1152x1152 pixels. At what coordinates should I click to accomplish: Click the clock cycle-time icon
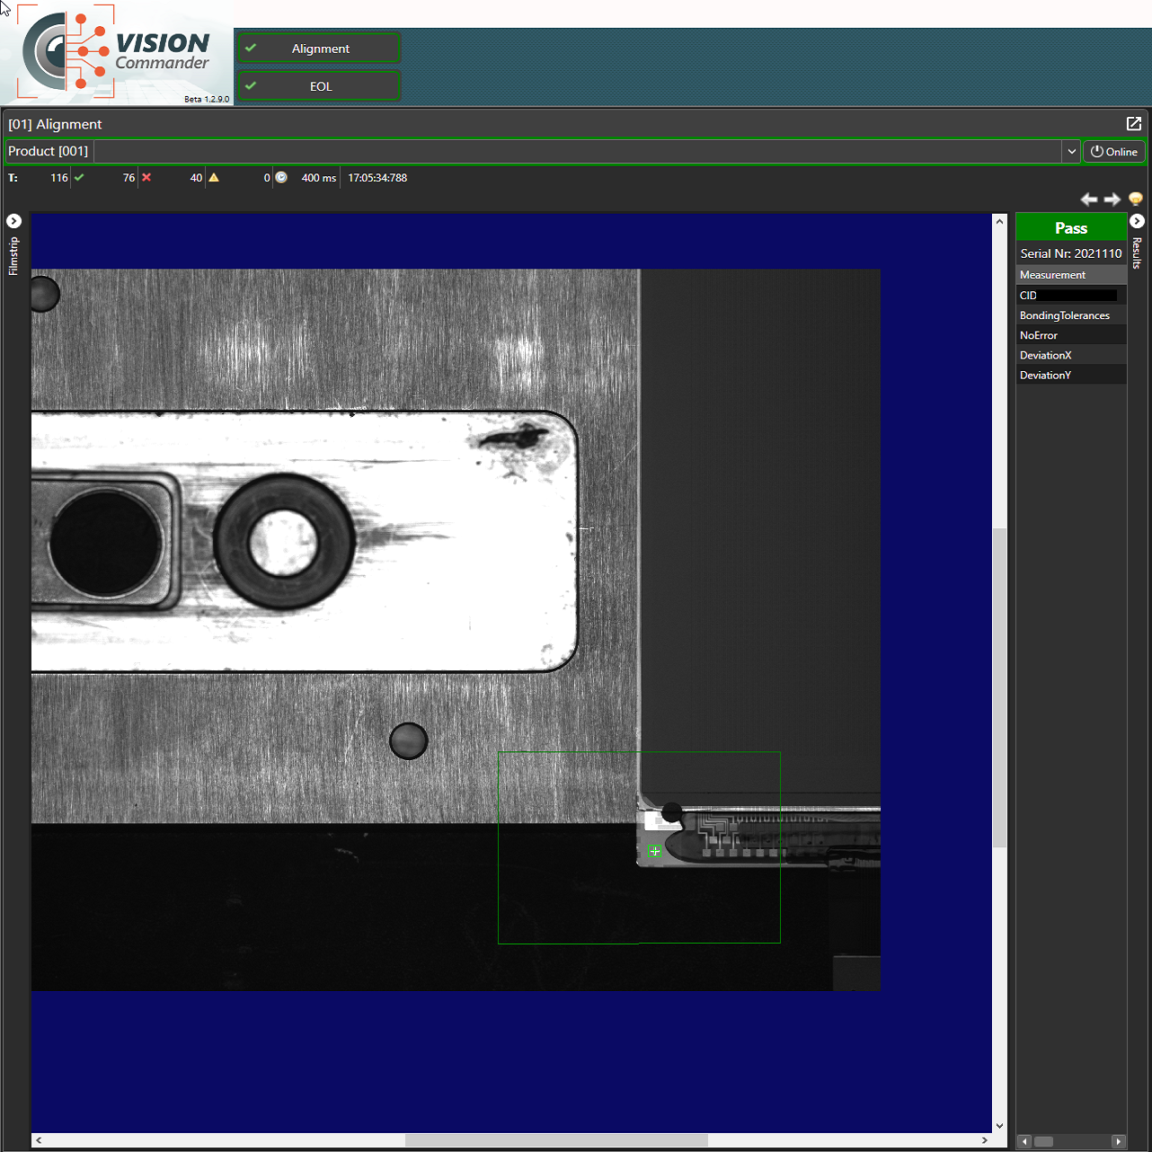pos(281,178)
